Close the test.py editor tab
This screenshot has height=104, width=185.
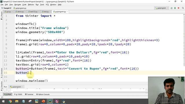(50, 12)
